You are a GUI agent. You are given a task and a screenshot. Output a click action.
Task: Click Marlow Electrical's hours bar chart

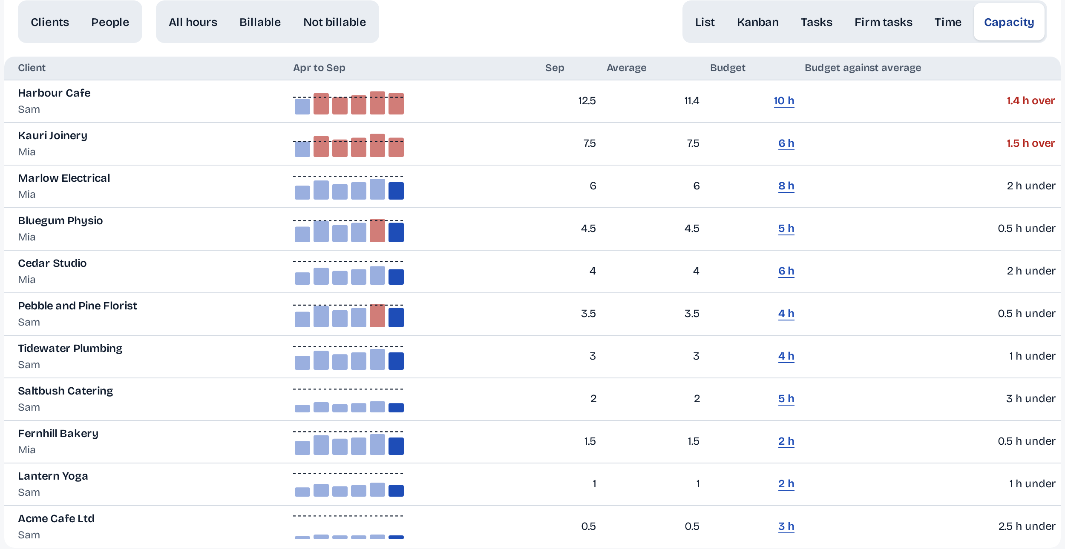coord(349,188)
